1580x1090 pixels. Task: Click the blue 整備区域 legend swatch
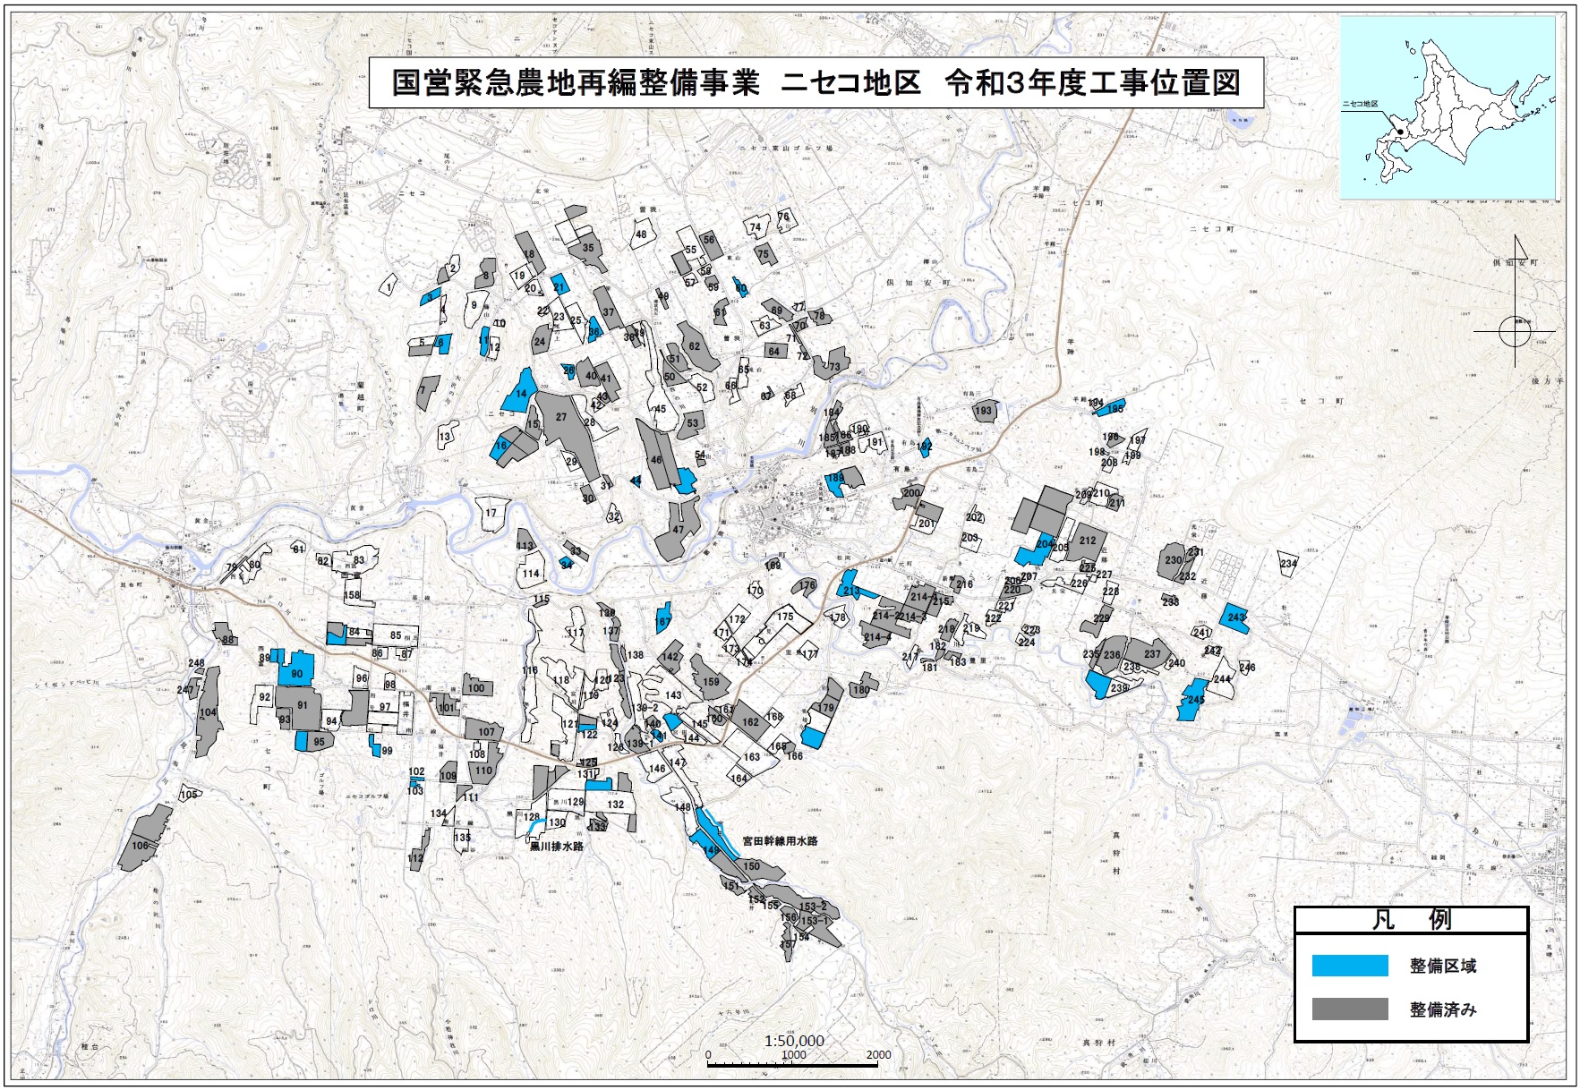tap(1349, 965)
